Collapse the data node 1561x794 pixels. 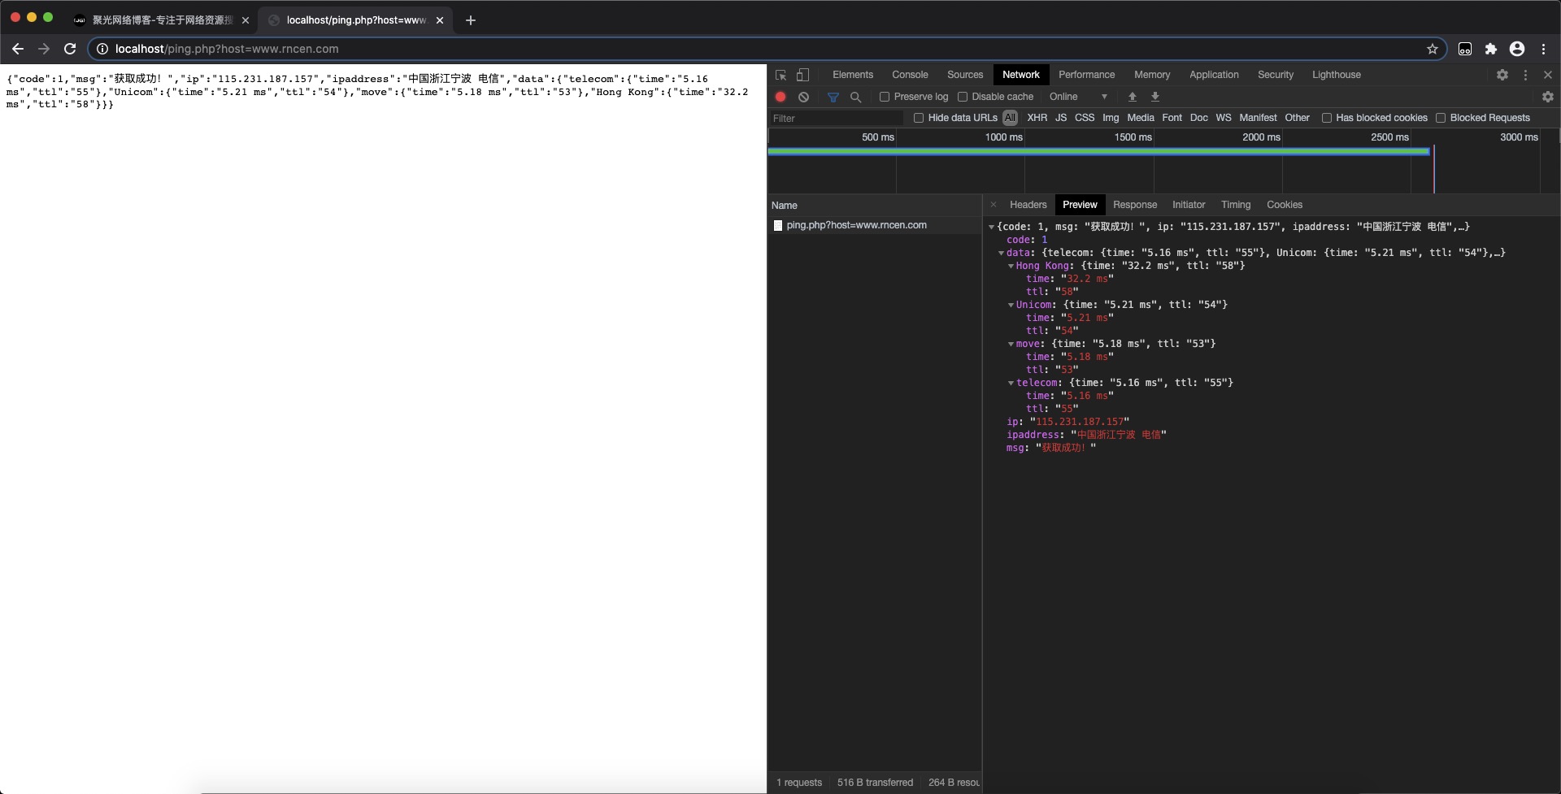click(1002, 254)
